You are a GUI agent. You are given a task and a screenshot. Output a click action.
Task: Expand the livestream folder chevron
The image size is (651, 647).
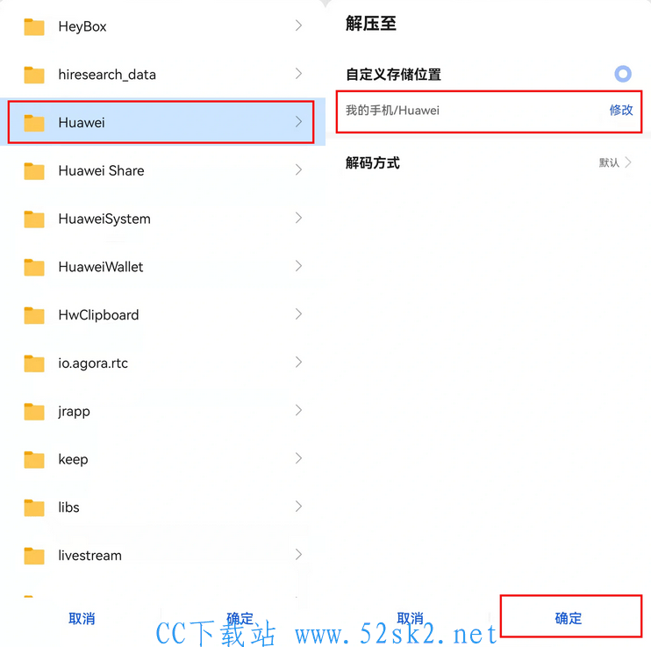click(298, 554)
